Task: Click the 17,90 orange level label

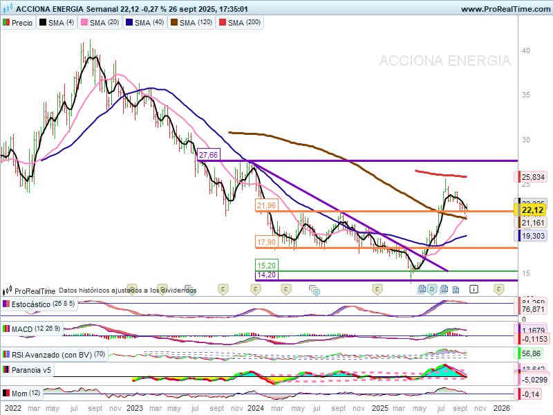Action: (266, 242)
